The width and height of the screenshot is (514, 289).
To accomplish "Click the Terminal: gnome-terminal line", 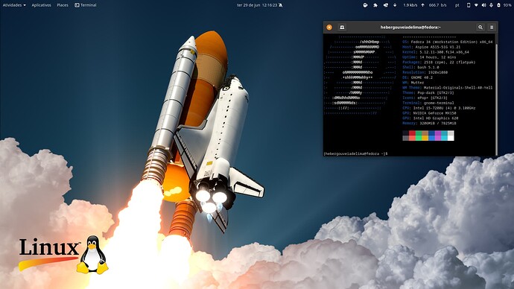I will pos(429,103).
